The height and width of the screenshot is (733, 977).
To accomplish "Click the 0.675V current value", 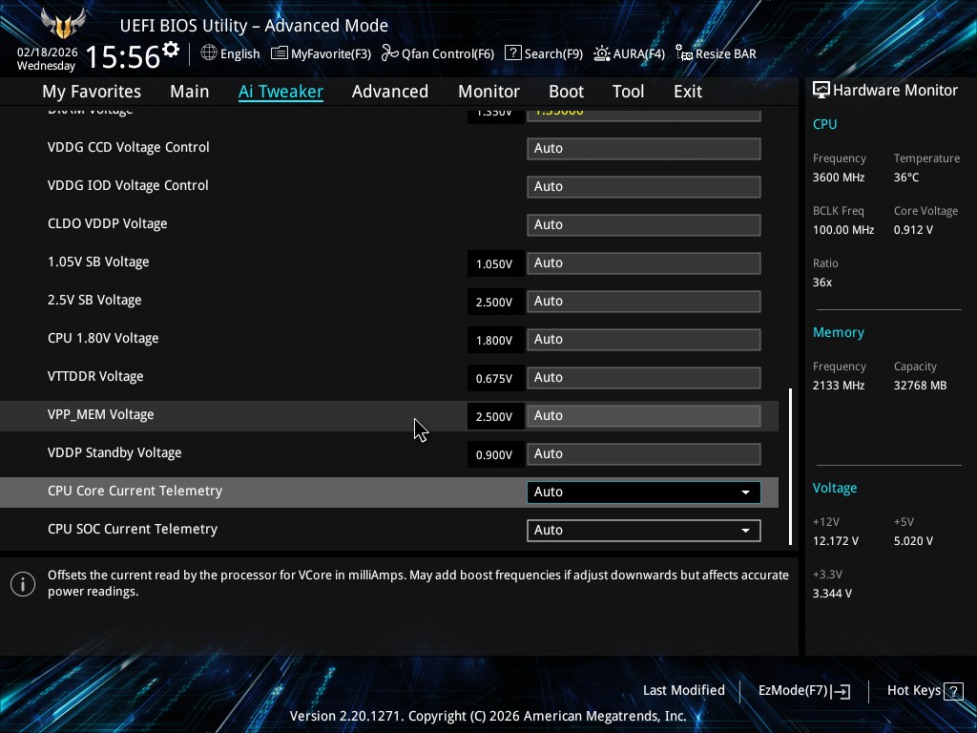I will click(x=494, y=378).
